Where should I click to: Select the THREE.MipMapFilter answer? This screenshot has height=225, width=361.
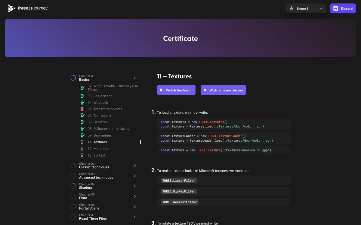(224, 191)
